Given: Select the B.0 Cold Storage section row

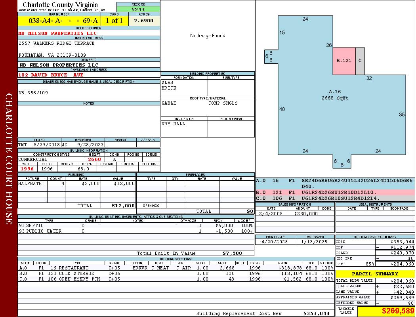Looking at the screenshot, I should tap(176, 273).
